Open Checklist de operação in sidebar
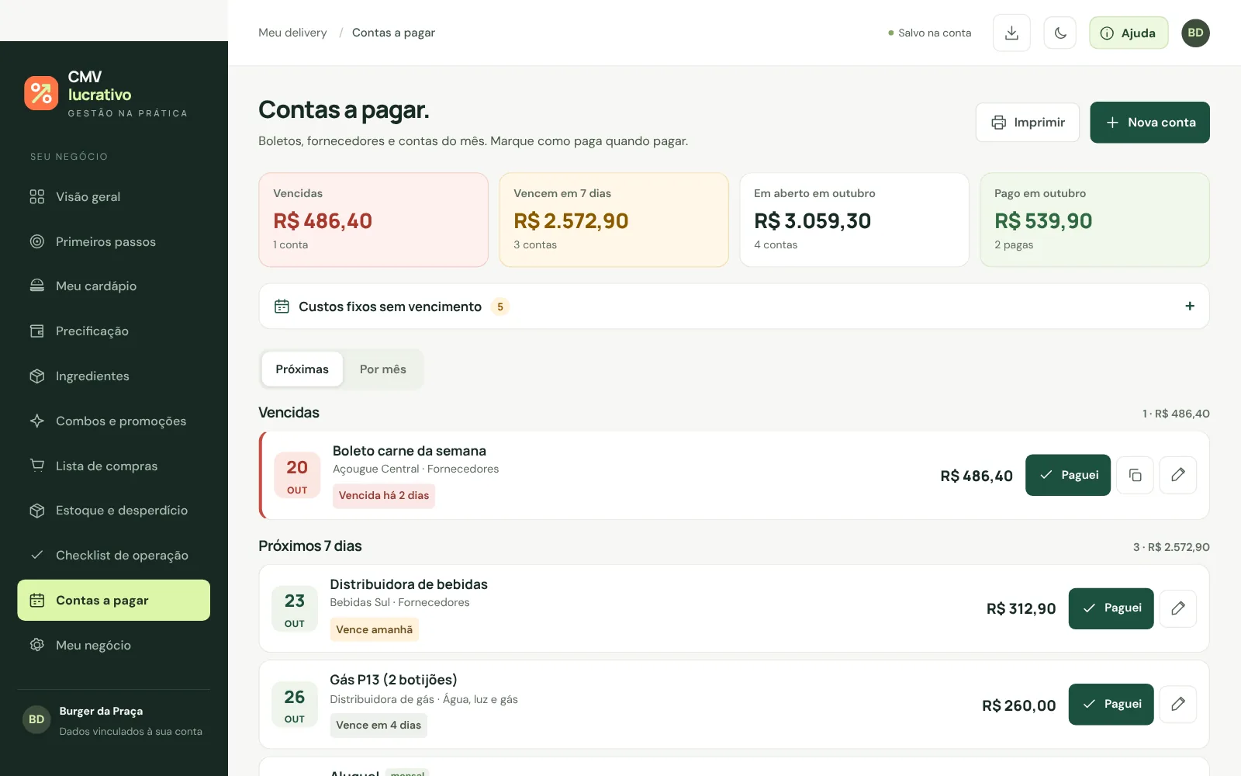This screenshot has width=1241, height=776. (113, 555)
